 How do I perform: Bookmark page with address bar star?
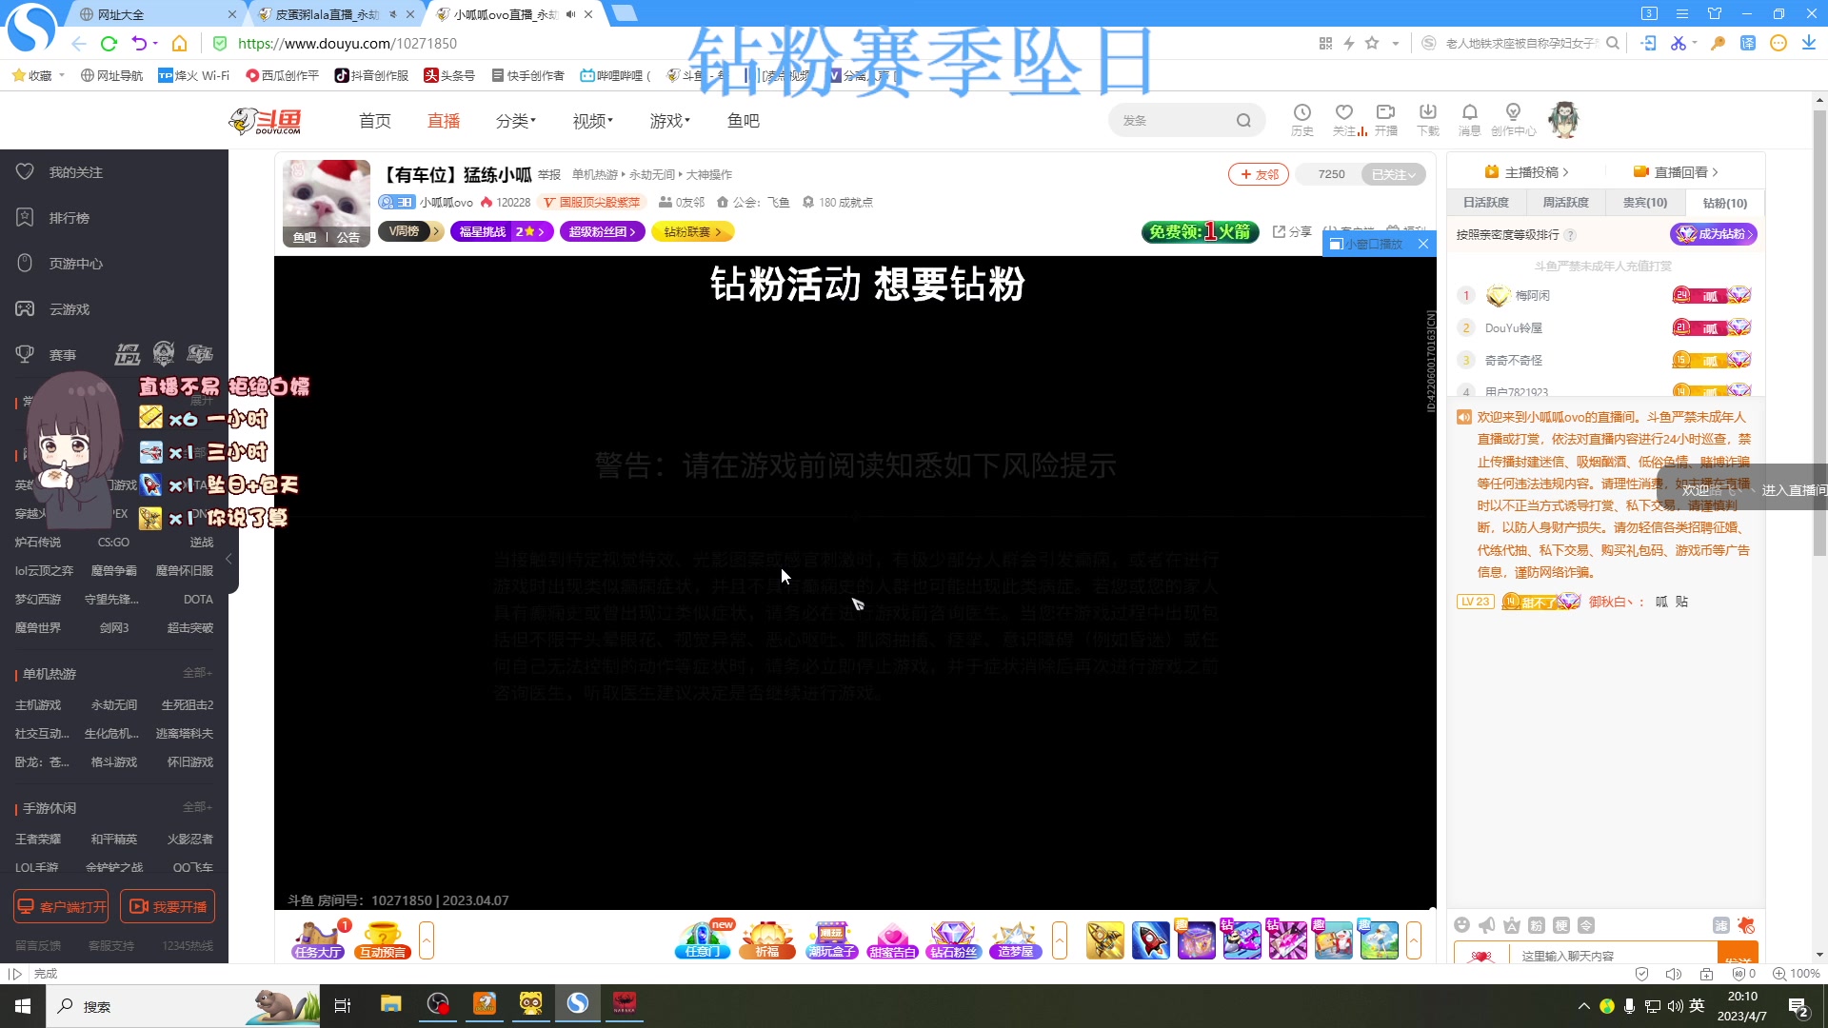tap(1372, 43)
